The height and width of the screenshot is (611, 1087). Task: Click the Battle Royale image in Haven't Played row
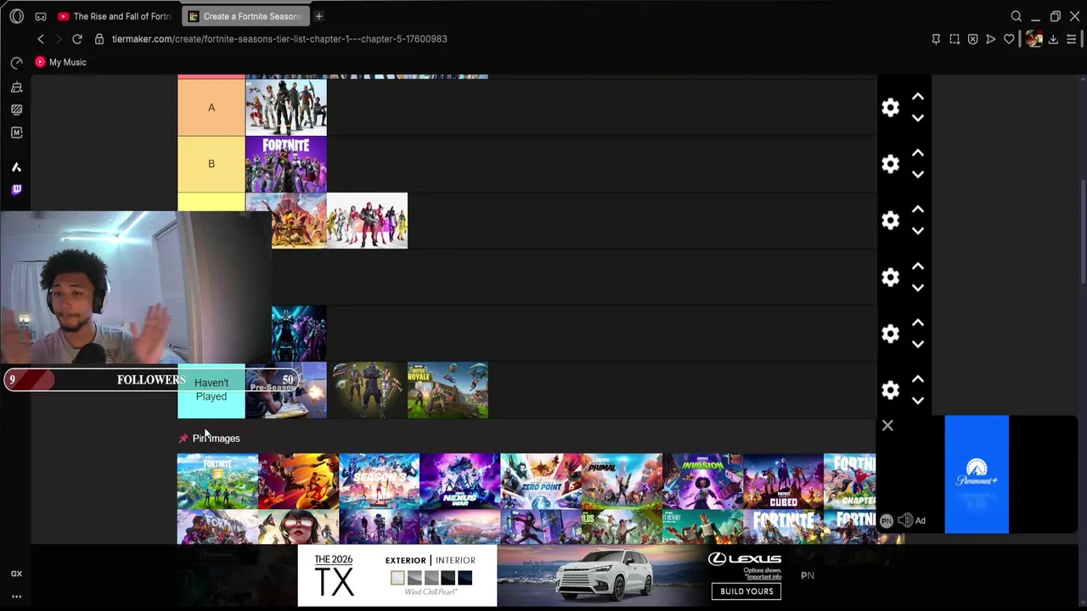click(x=448, y=390)
